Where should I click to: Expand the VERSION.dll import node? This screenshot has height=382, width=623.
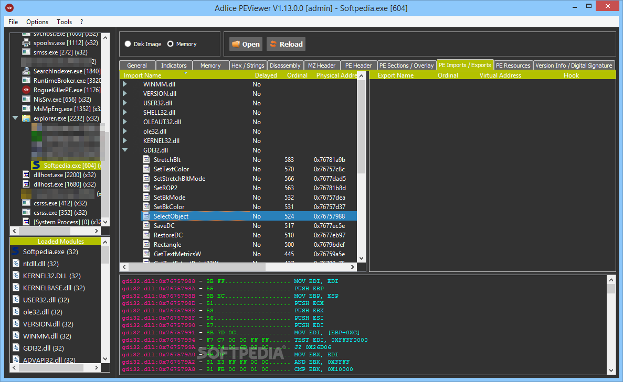(125, 94)
